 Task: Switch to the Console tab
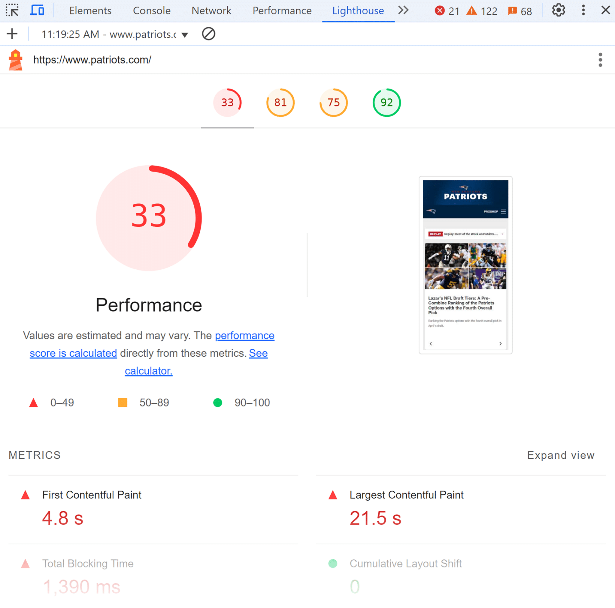(x=152, y=10)
